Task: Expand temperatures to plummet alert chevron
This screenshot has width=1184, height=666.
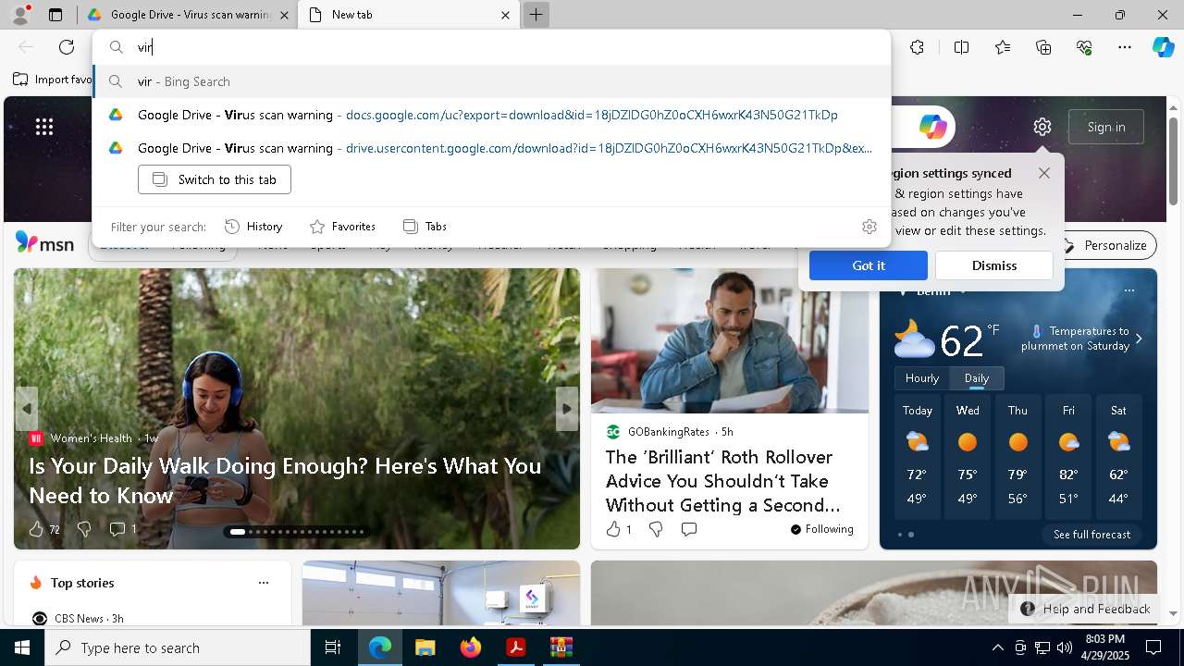Action: (1139, 339)
